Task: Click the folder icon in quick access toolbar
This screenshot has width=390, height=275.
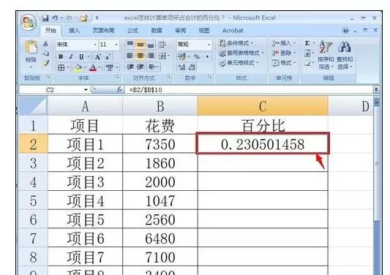Action: point(83,18)
